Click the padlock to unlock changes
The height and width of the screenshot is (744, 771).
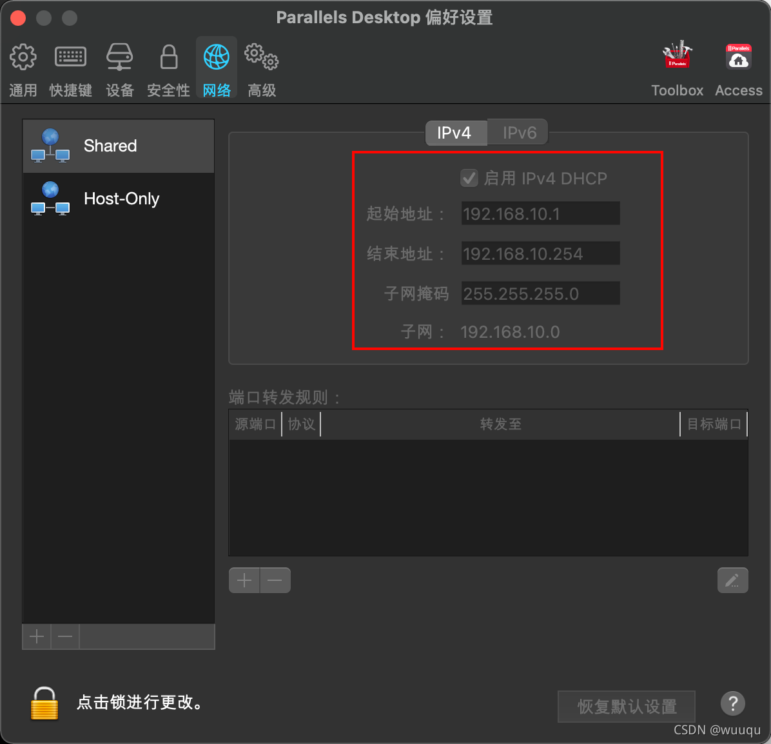[44, 703]
